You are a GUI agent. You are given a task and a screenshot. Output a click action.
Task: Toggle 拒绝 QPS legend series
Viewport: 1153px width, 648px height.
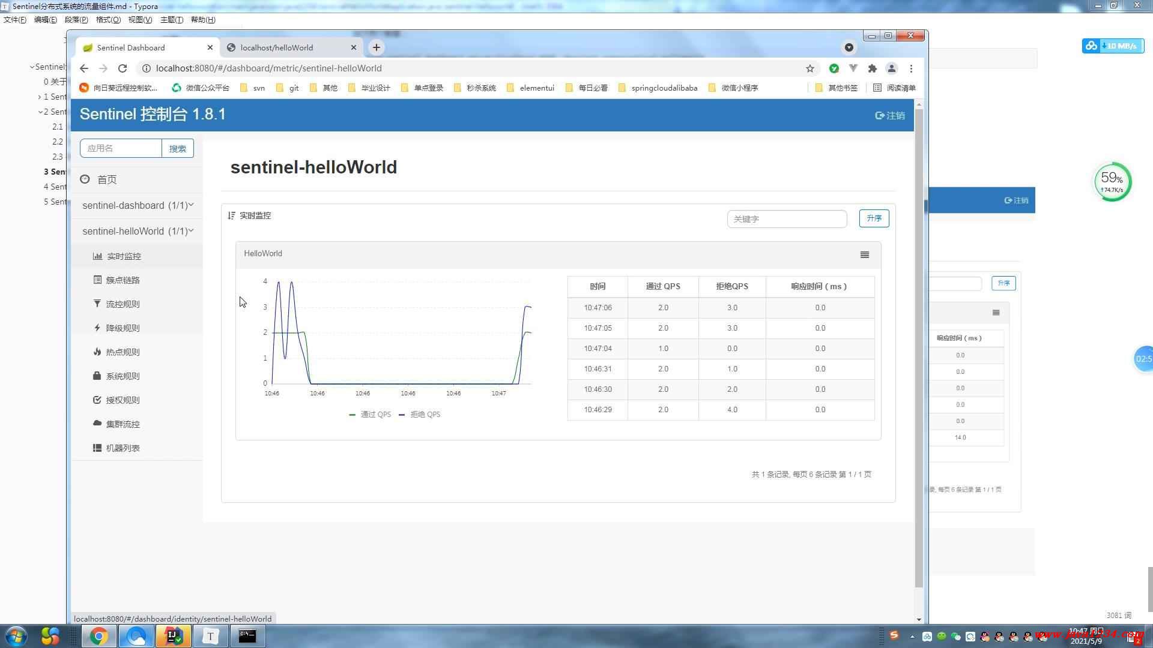pos(419,415)
